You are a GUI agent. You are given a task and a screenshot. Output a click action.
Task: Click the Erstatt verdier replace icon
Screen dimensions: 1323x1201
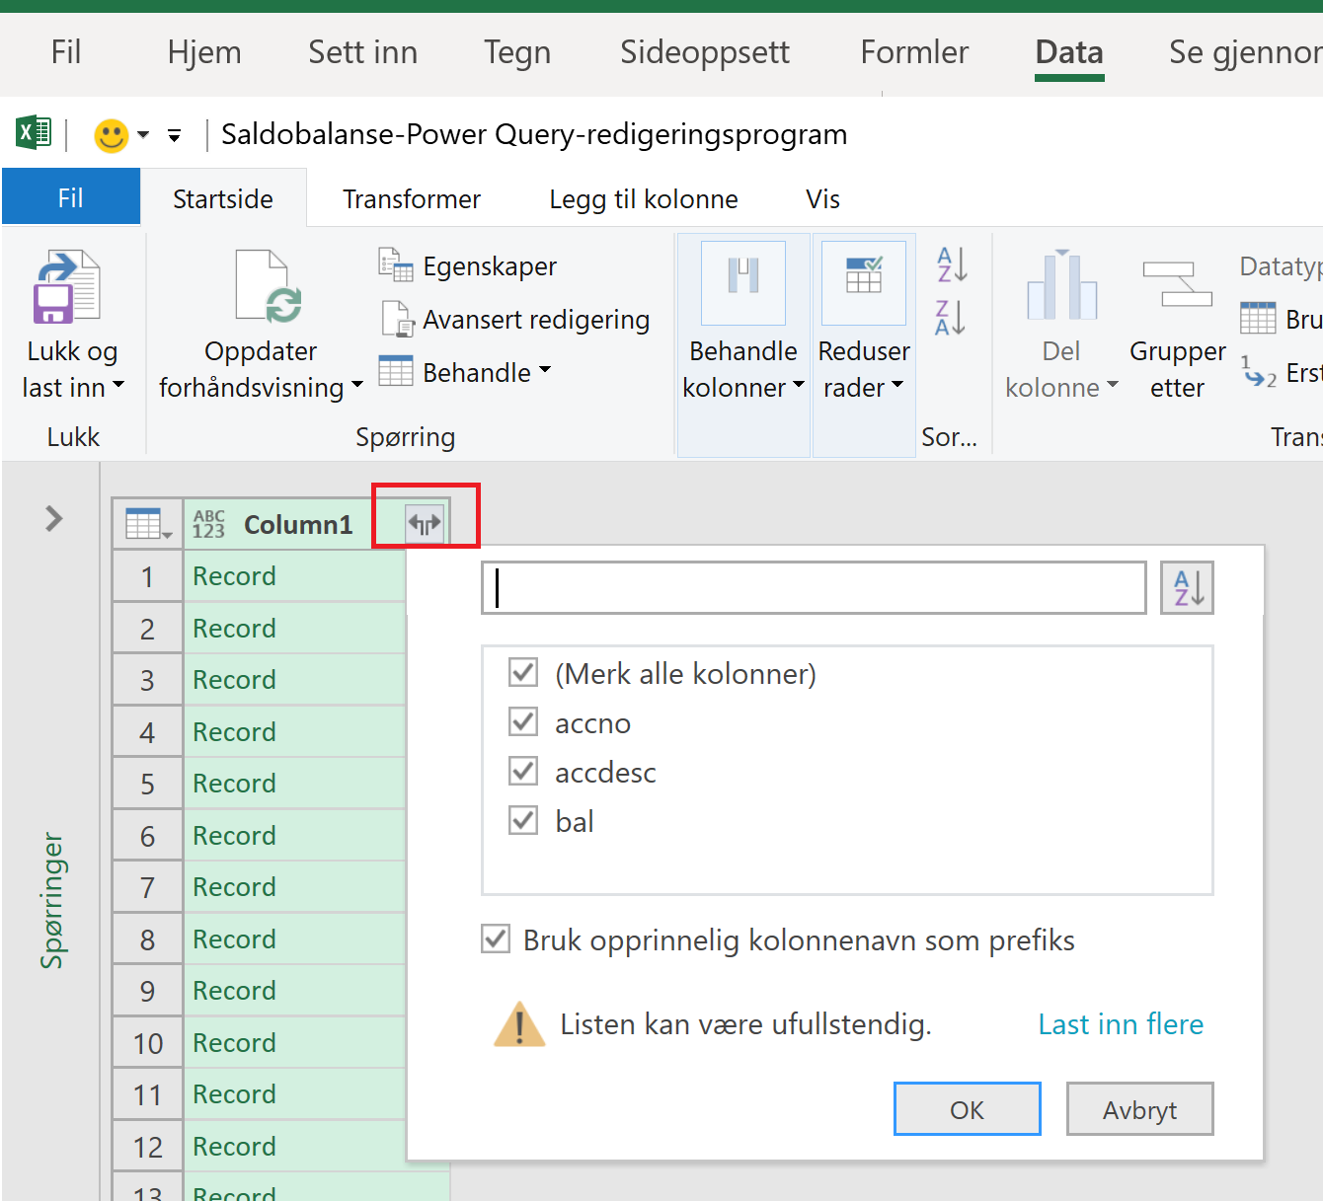pyautogui.click(x=1259, y=373)
